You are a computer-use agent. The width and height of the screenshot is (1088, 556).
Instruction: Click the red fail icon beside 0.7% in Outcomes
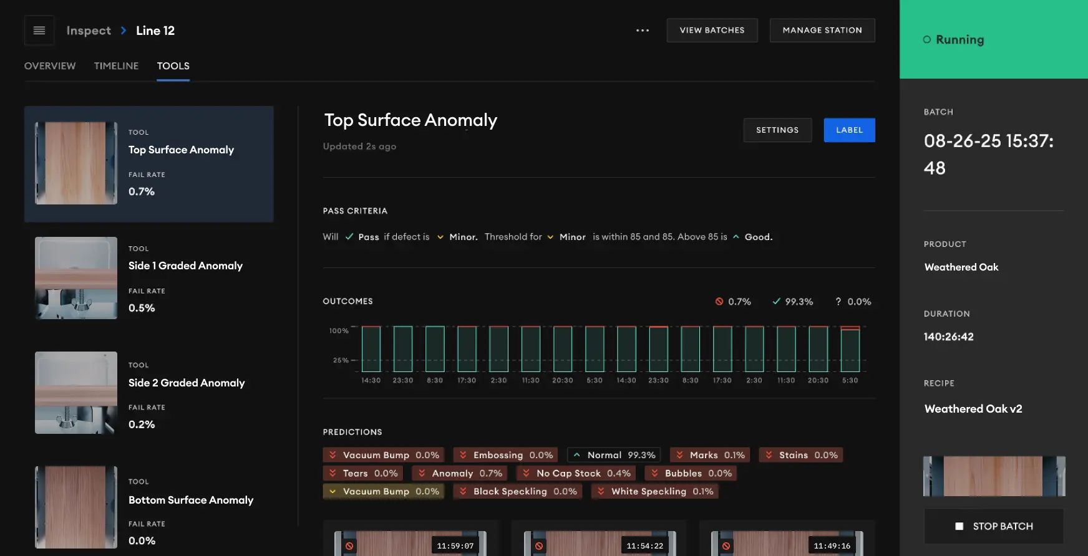719,302
